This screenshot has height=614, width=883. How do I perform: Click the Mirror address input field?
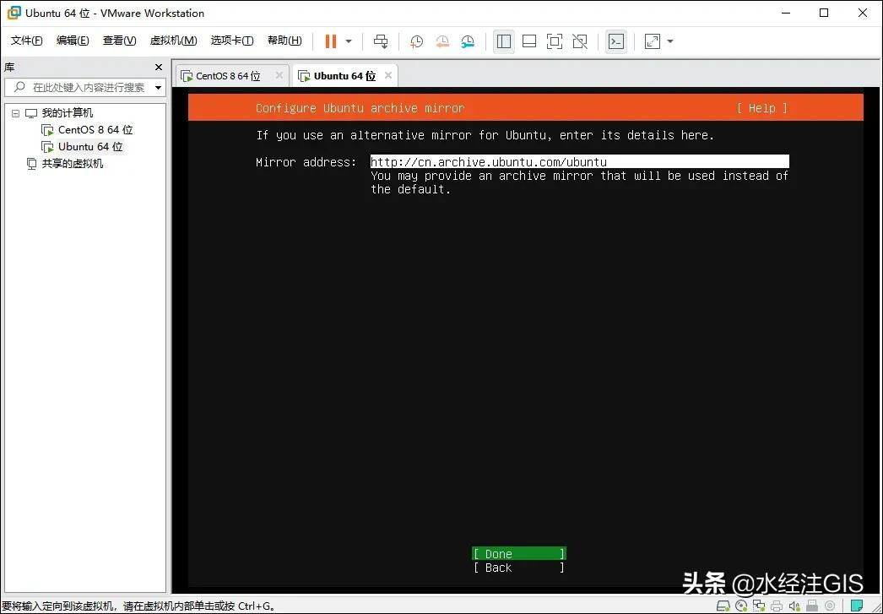pos(579,161)
